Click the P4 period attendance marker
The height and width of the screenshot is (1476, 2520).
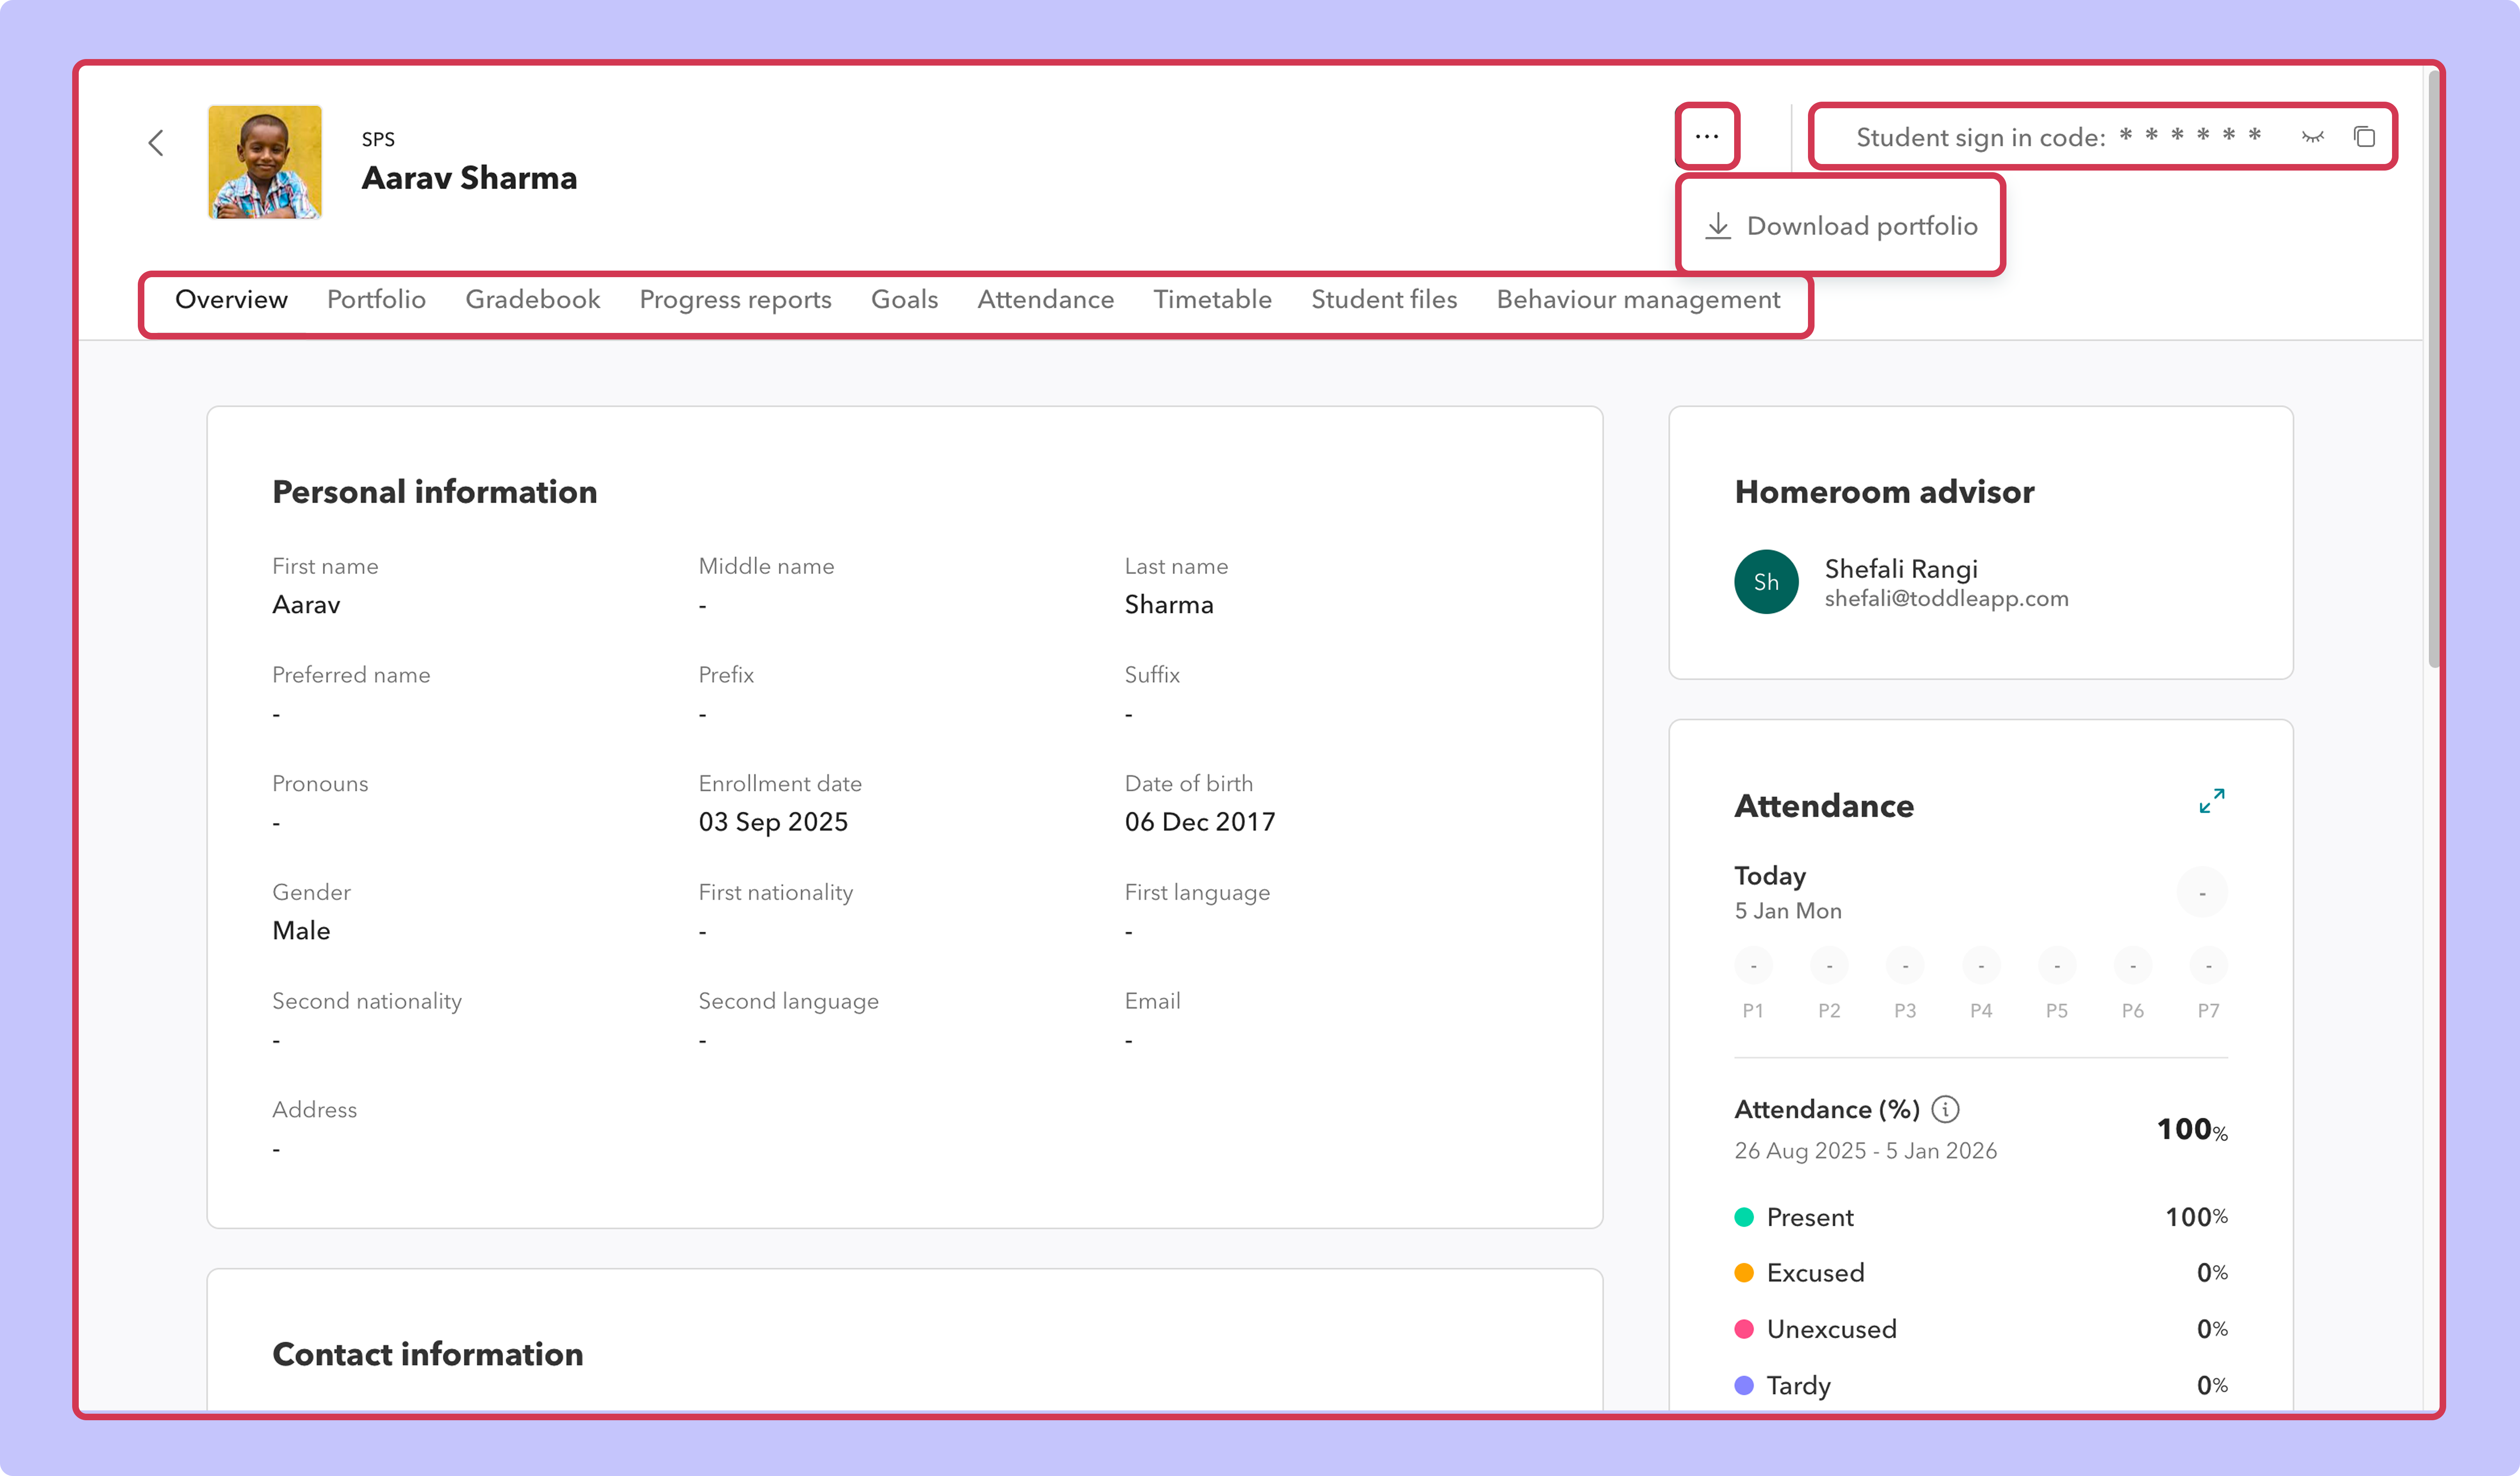click(1981, 966)
